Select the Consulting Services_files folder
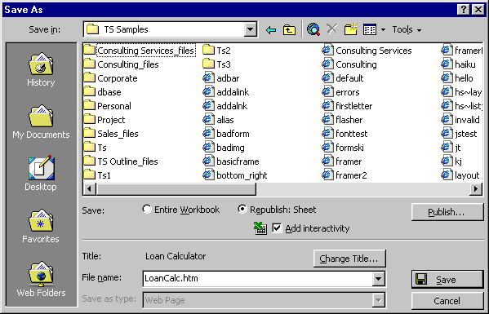 140,51
